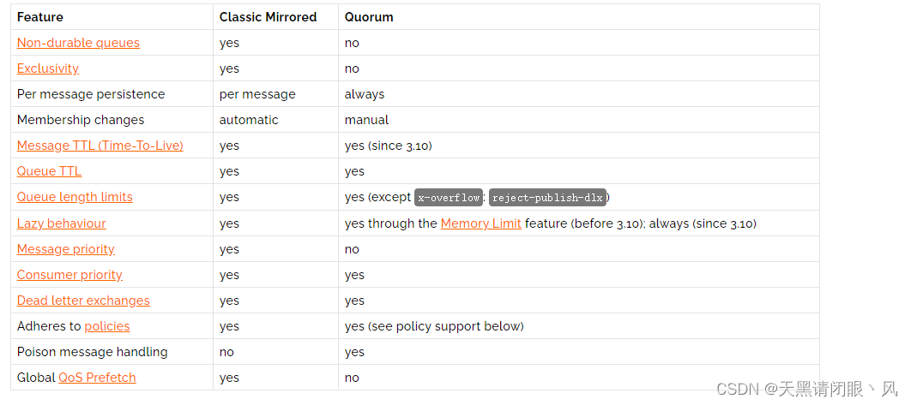Viewport: 911px width, 405px height.
Task: Open the Consumer priority link
Action: pyautogui.click(x=69, y=275)
